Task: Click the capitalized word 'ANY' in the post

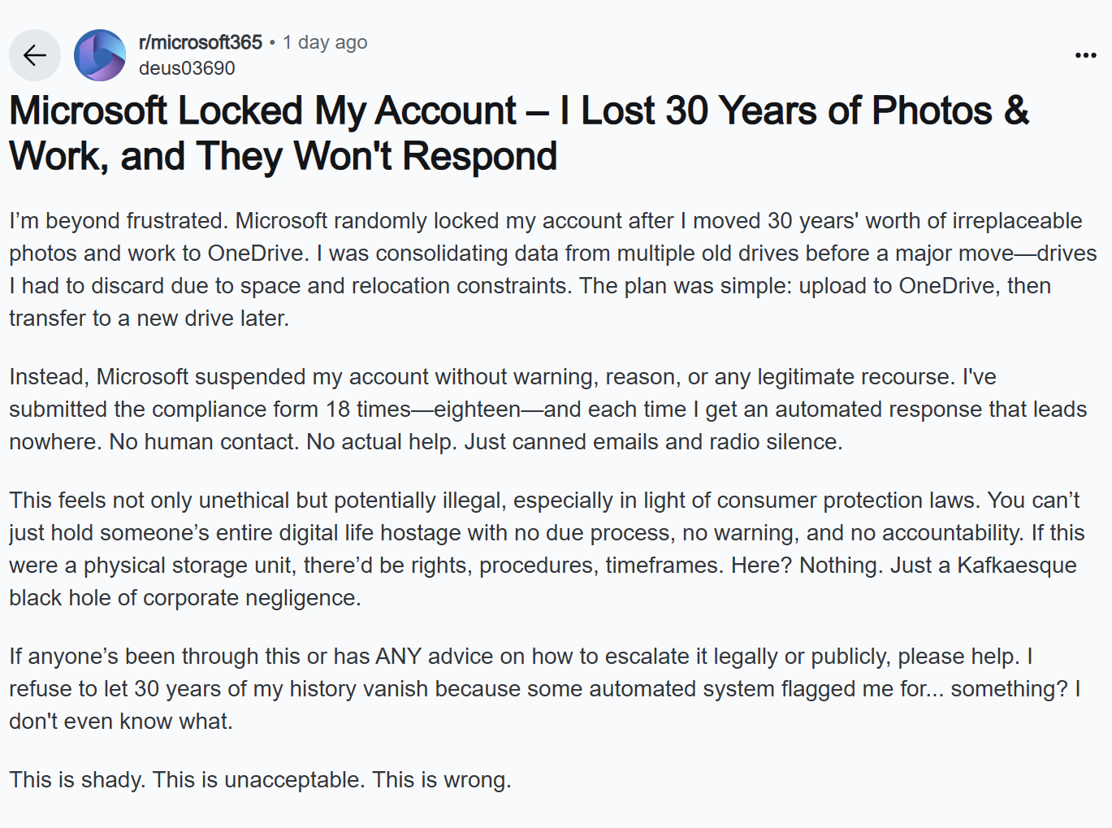Action: 399,657
